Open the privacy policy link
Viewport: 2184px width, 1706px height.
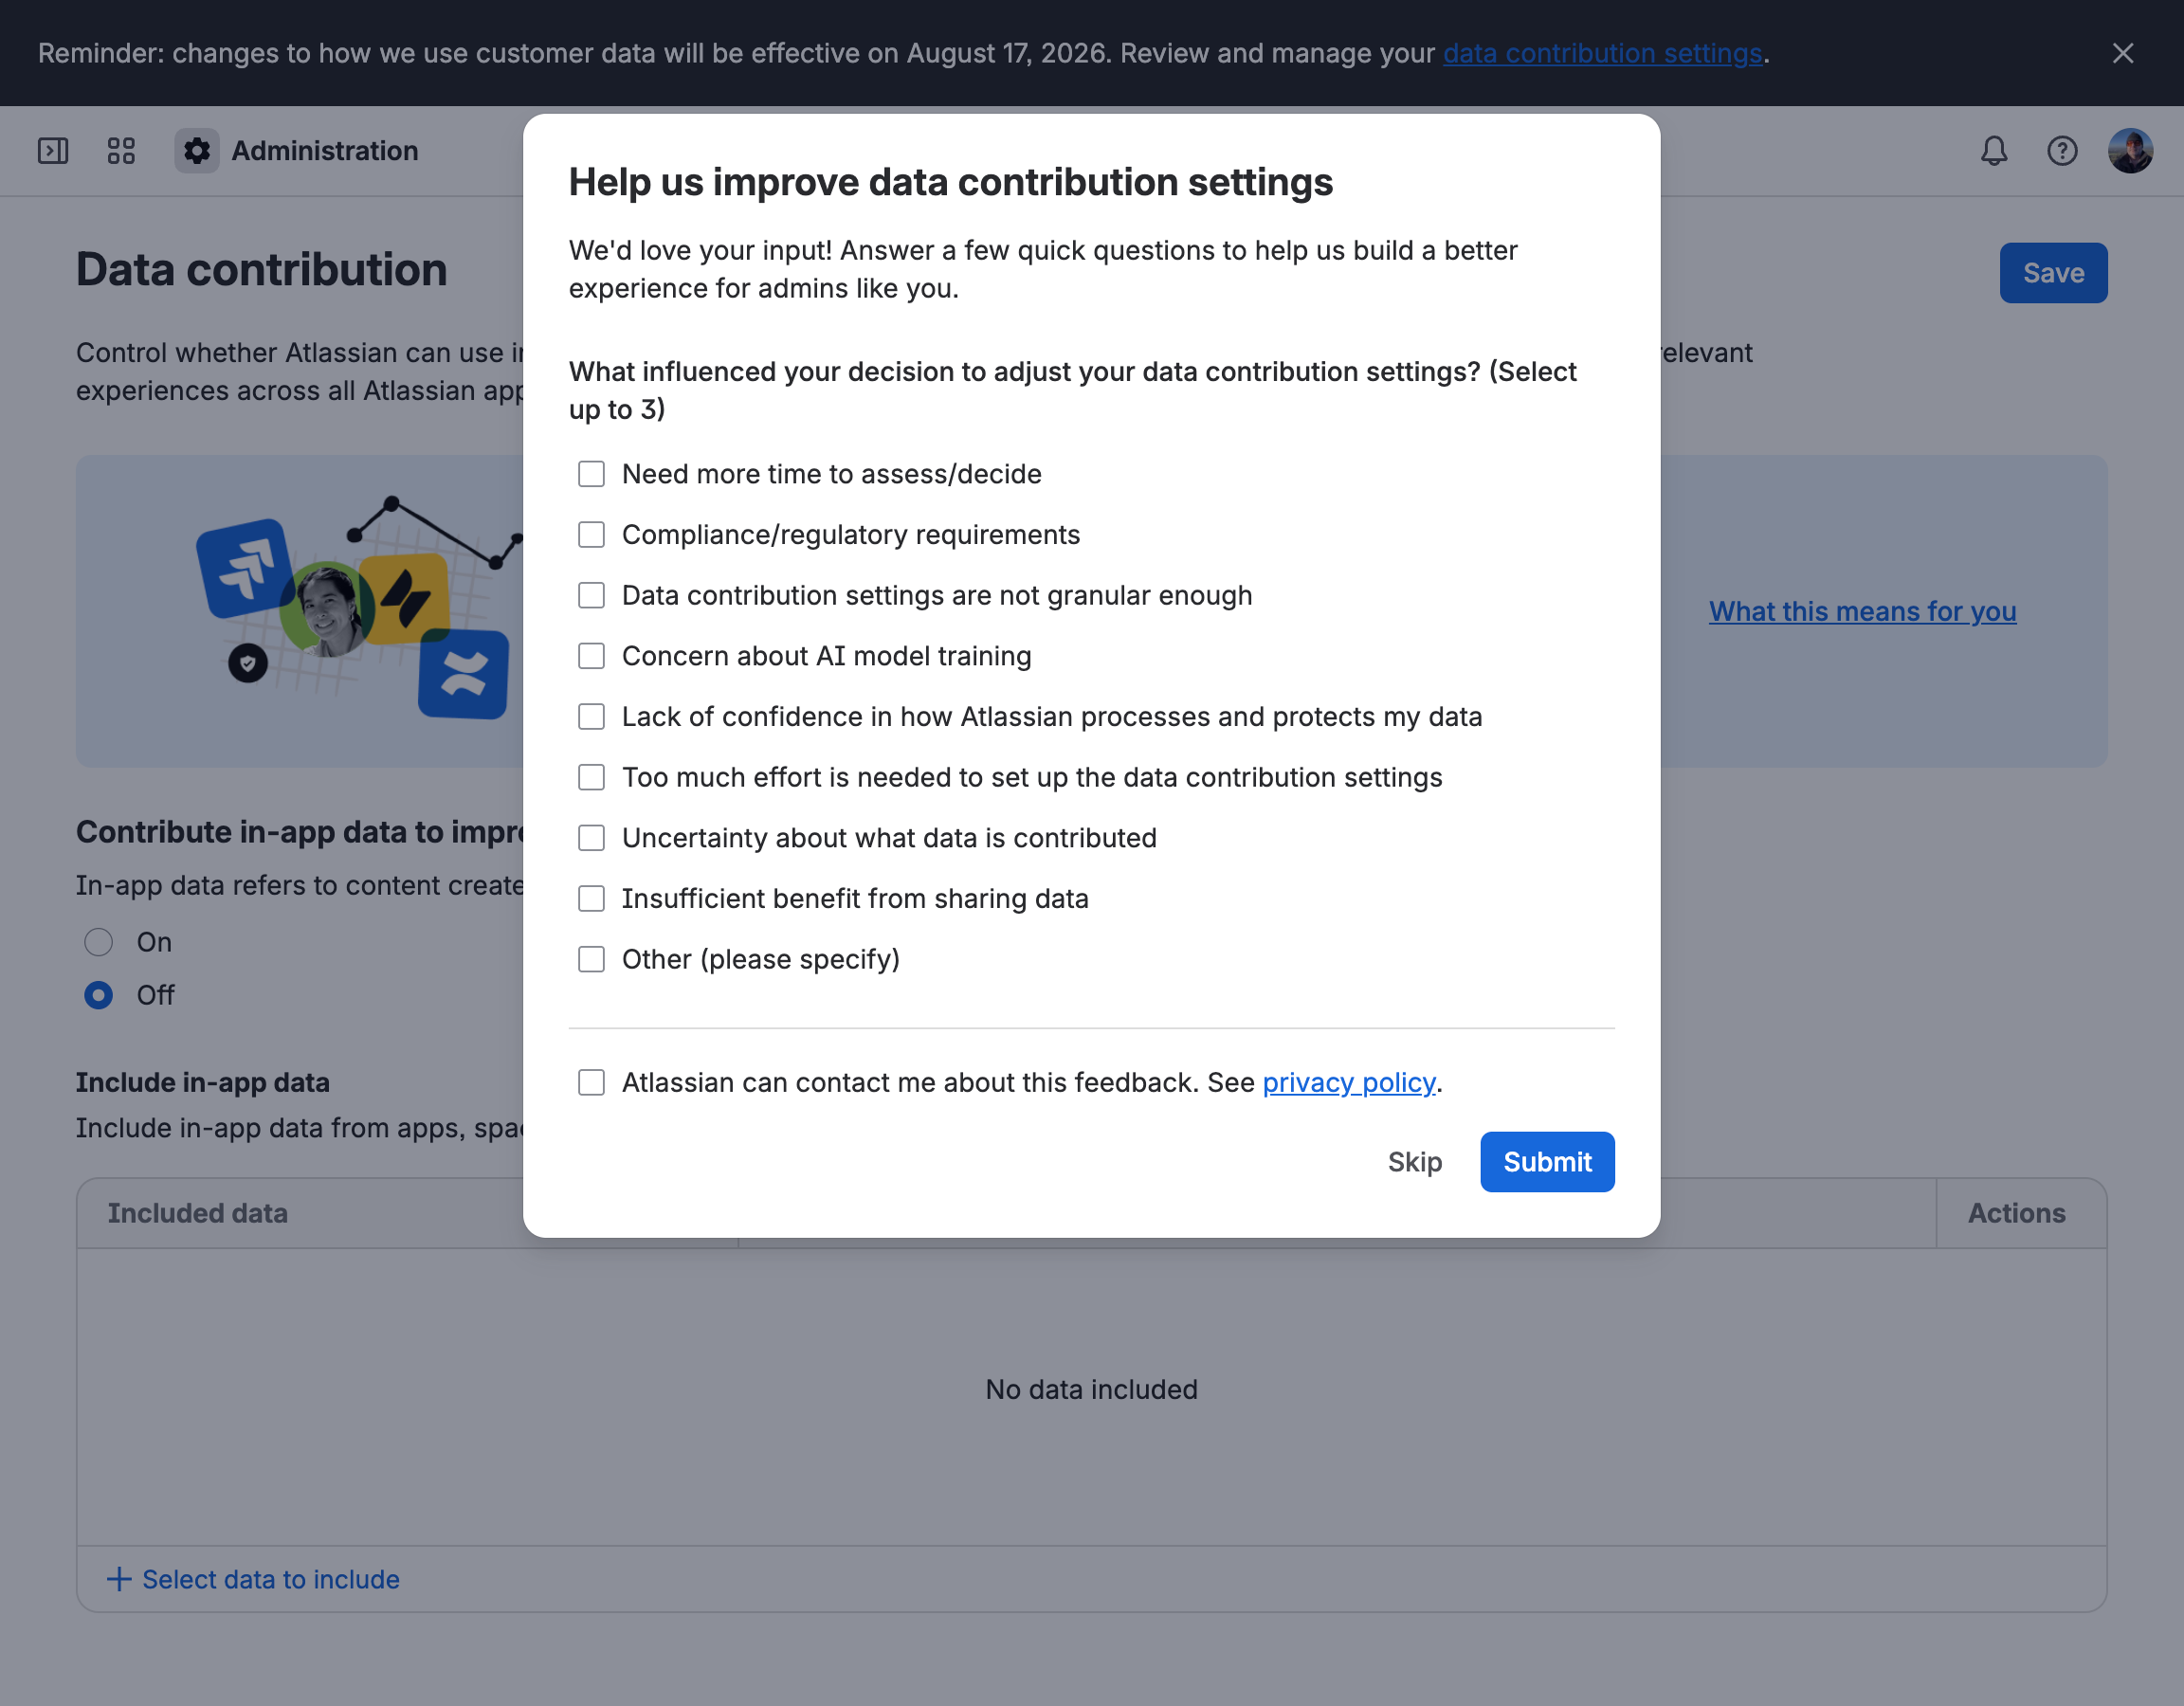click(1348, 1082)
